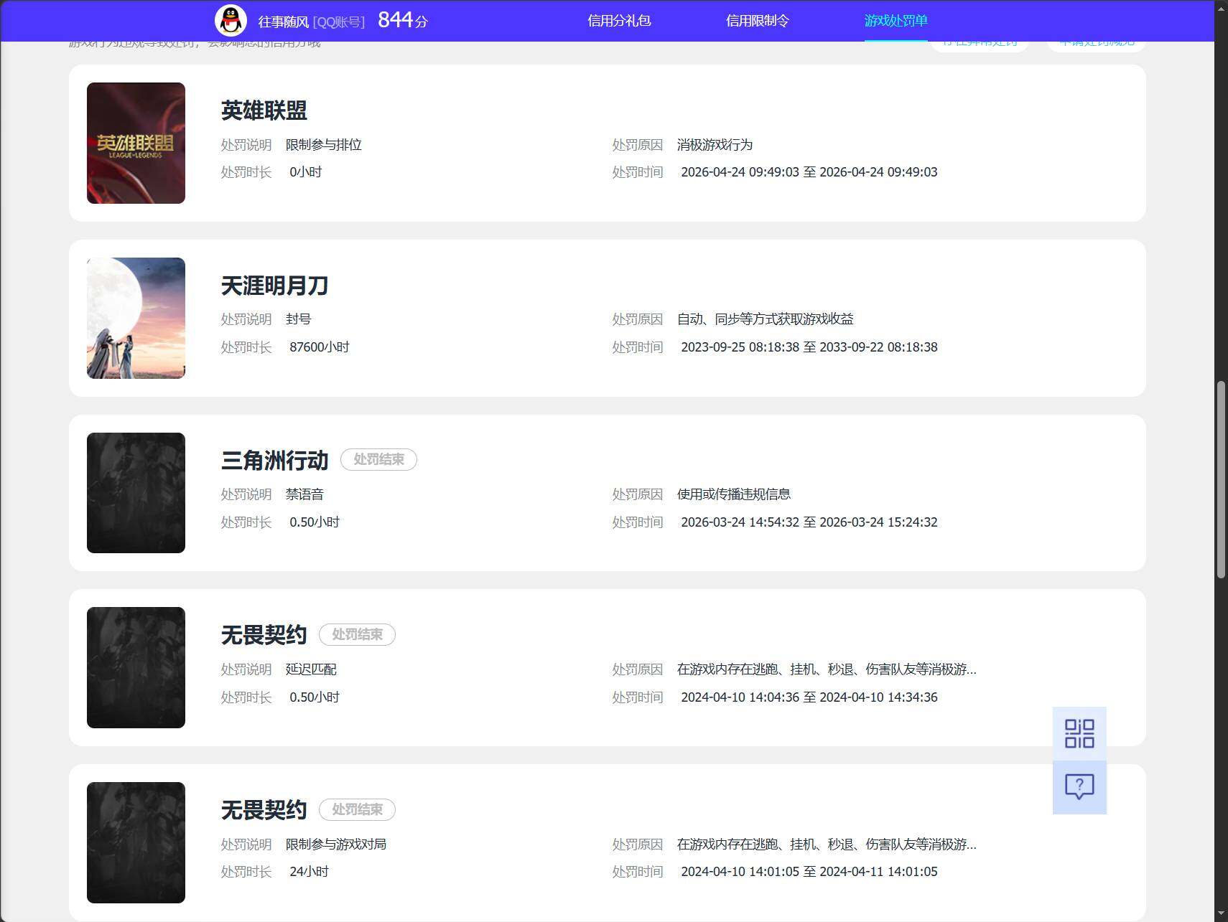Click the 自动、同步等方式获取游戏收益 reason
The width and height of the screenshot is (1228, 922).
click(x=766, y=319)
